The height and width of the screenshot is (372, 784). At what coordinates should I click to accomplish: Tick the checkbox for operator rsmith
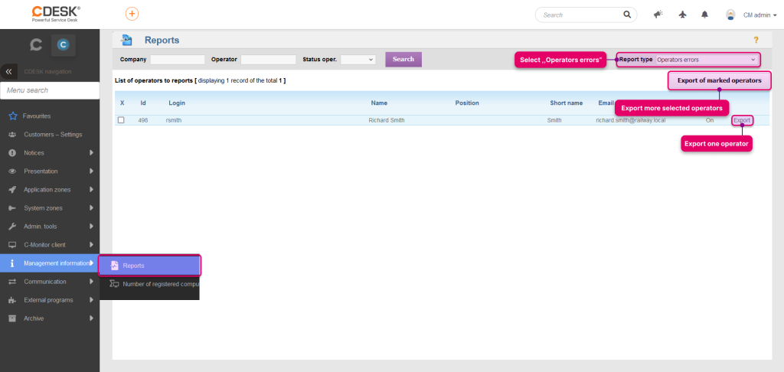click(121, 120)
